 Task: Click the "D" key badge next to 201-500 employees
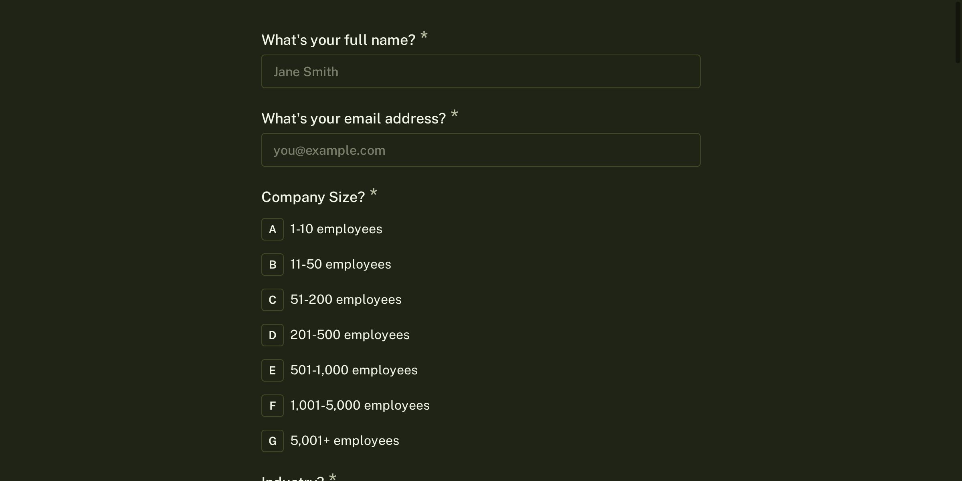tap(272, 335)
